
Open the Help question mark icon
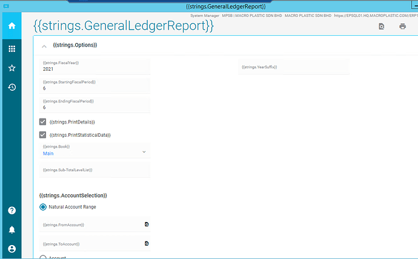pyautogui.click(x=12, y=211)
